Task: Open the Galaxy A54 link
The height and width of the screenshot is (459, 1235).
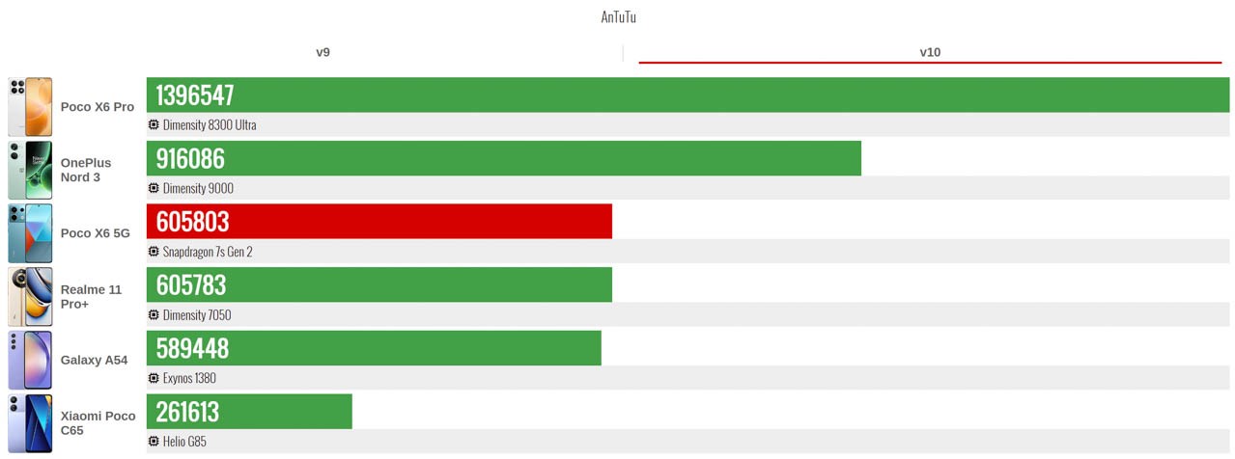Action: [x=94, y=360]
